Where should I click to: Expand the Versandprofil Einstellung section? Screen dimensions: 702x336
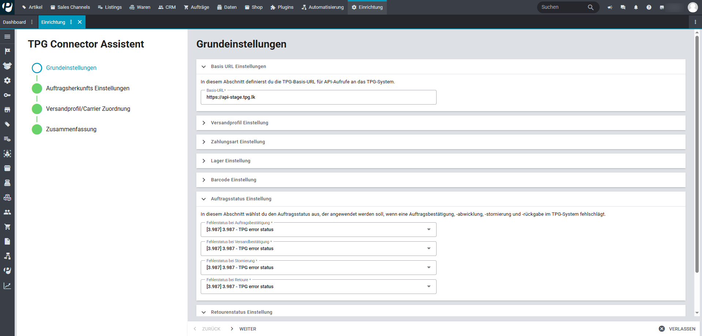coord(441,123)
